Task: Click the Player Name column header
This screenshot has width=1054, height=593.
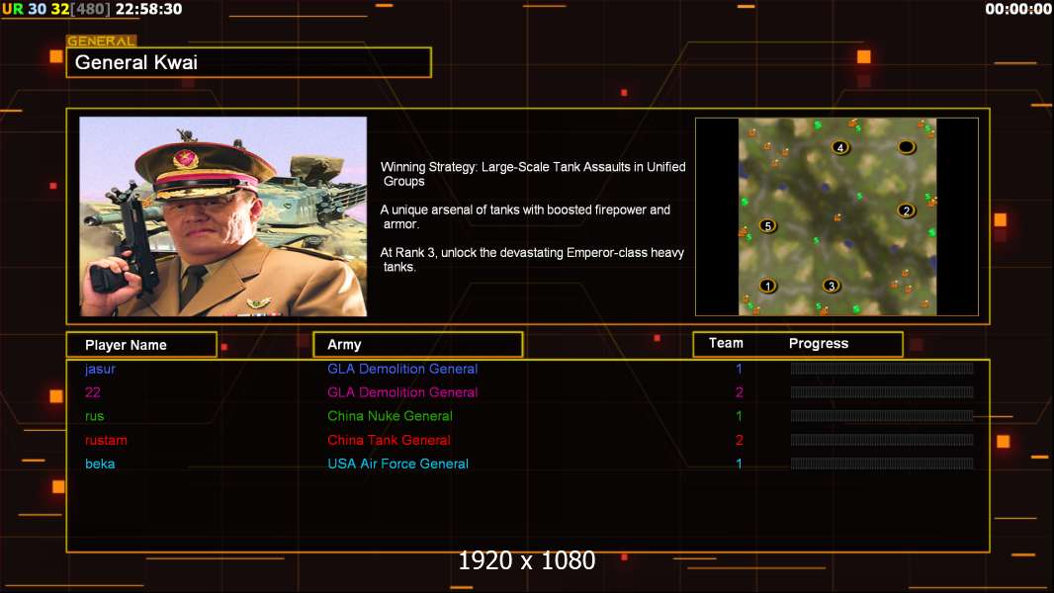Action: 141,345
